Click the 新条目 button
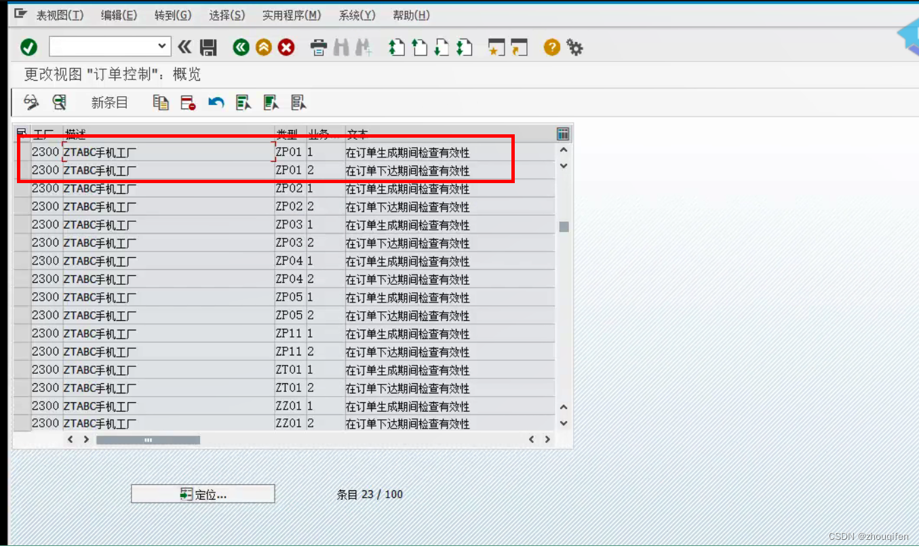This screenshot has width=919, height=548. (109, 102)
